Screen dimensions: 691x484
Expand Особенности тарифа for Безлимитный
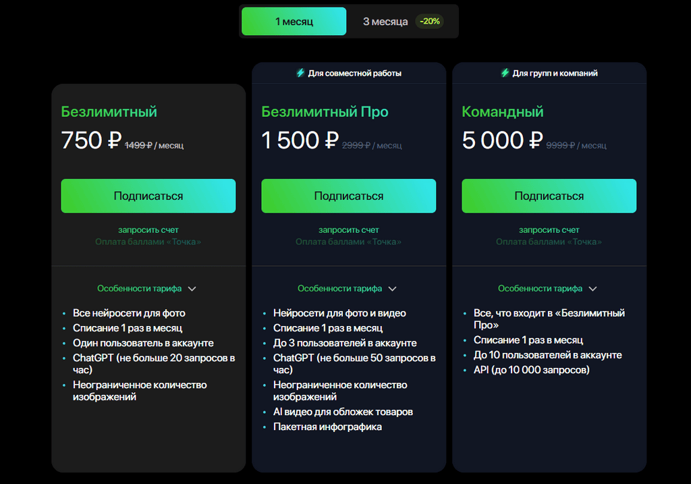click(146, 289)
